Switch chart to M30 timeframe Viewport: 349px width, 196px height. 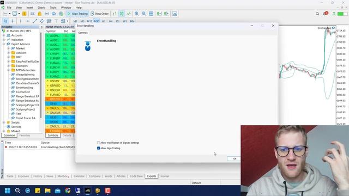97,21
